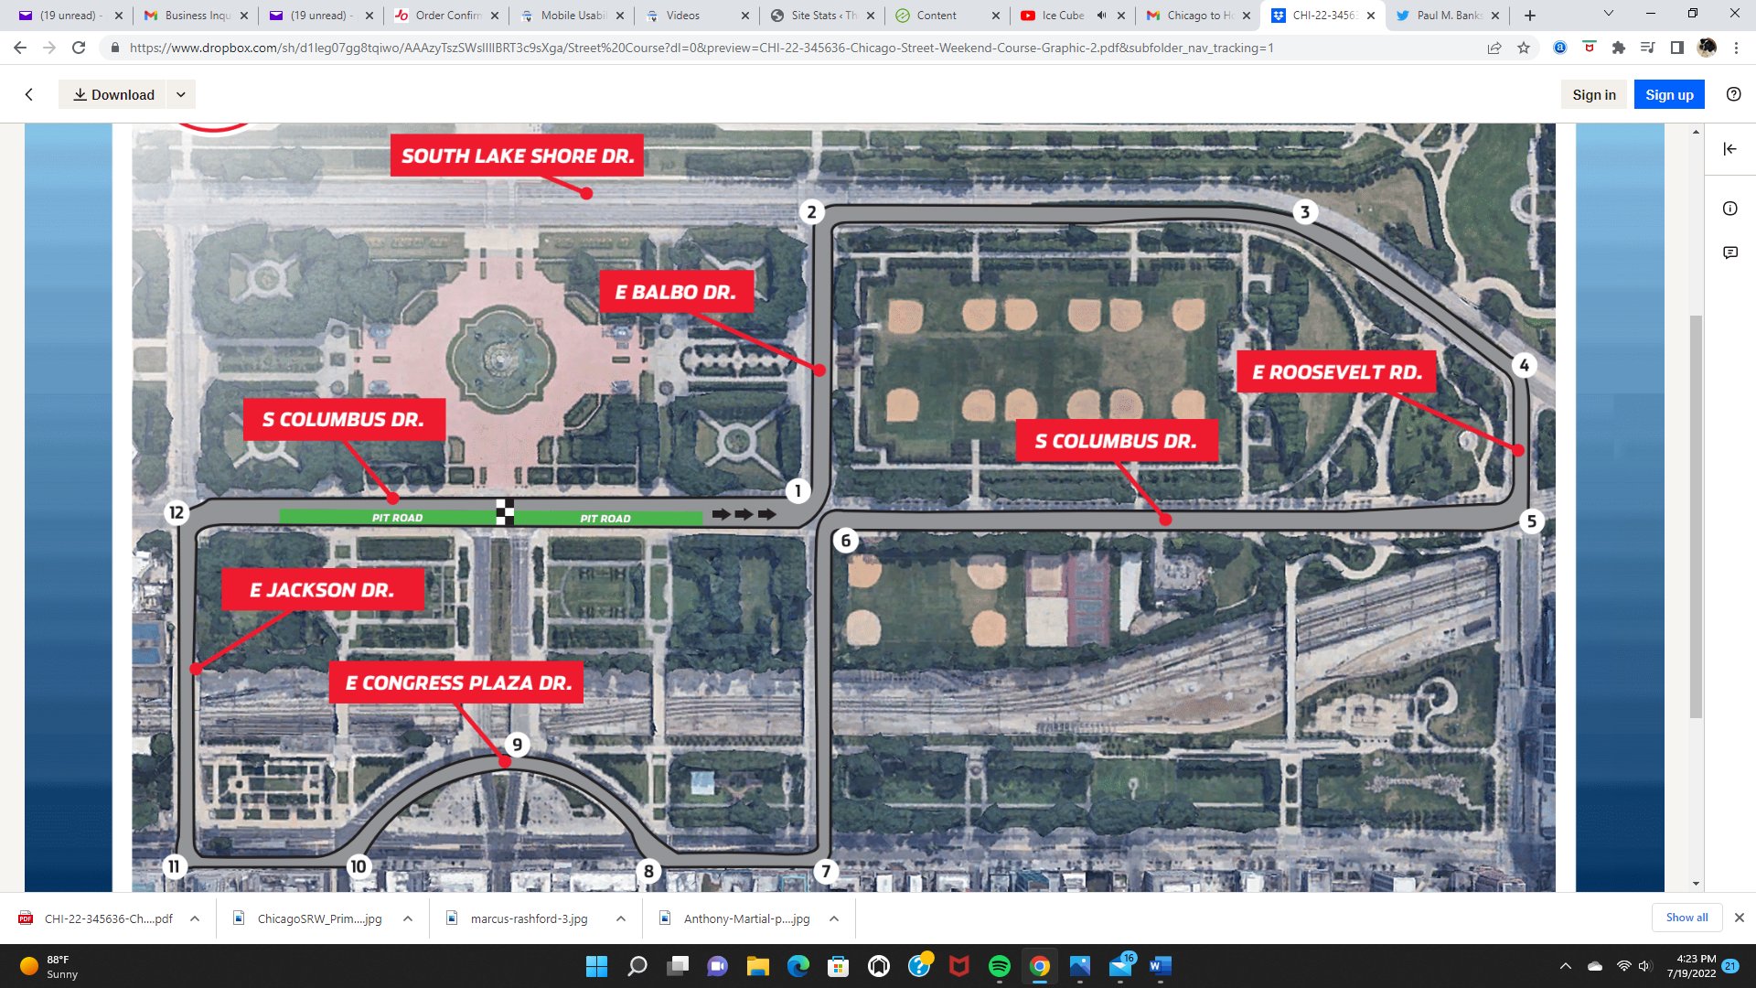1756x988 pixels.
Task: Open Chrome extensions puzzle icon
Action: point(1618,48)
